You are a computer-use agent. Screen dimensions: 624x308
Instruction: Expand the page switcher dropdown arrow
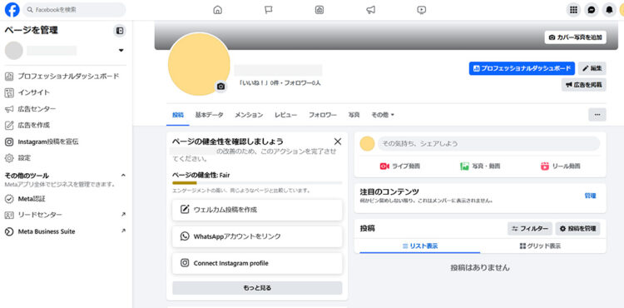[x=121, y=50]
